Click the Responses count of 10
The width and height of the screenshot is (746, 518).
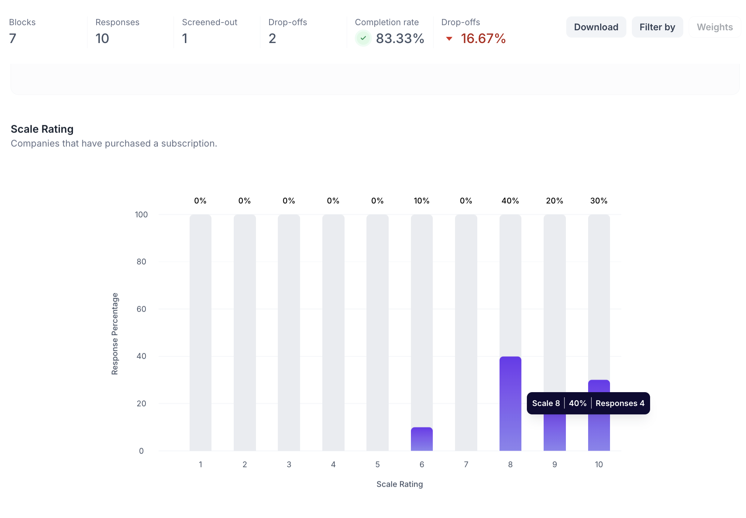click(x=102, y=38)
